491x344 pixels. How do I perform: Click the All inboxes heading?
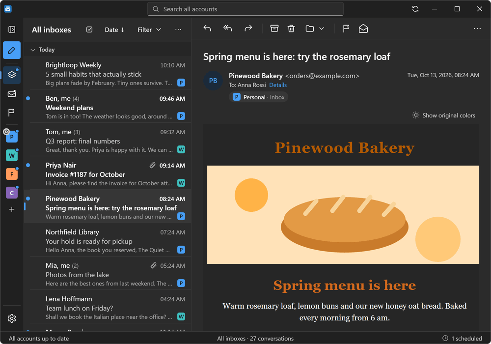[x=52, y=30]
